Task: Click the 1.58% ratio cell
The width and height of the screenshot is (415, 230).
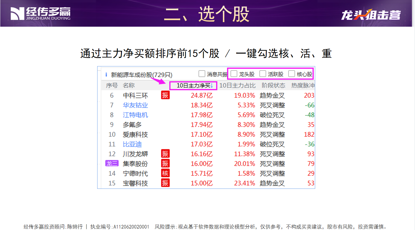Action: point(246,173)
